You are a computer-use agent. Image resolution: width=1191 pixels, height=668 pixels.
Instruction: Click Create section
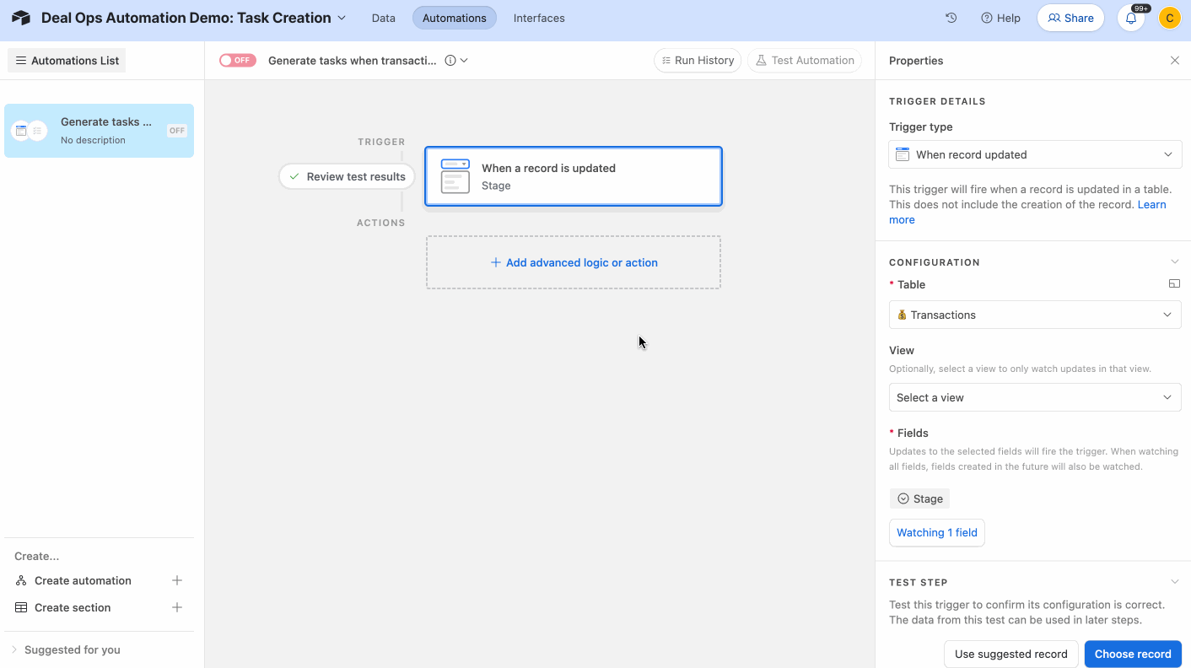click(x=73, y=607)
